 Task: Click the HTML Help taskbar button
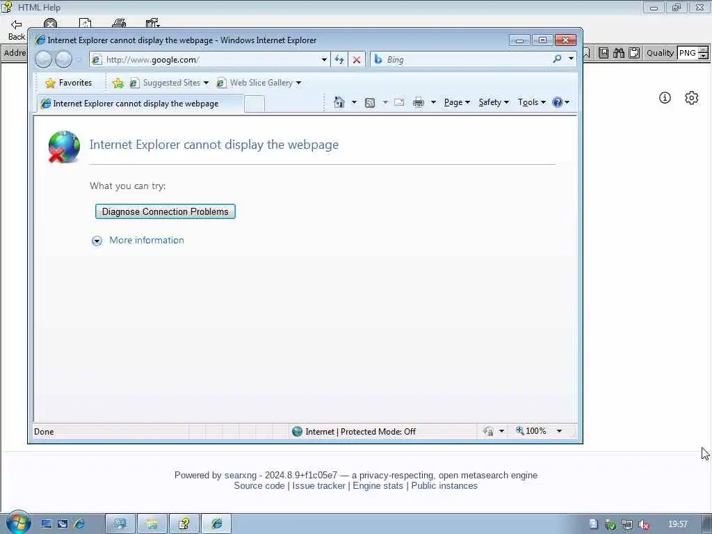(184, 524)
